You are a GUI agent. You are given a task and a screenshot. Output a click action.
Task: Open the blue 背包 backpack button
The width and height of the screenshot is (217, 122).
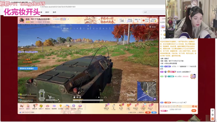coord(154,113)
